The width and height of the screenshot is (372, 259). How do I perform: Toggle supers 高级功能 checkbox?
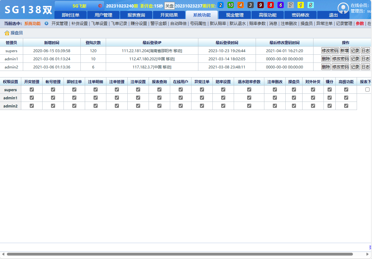(346, 90)
